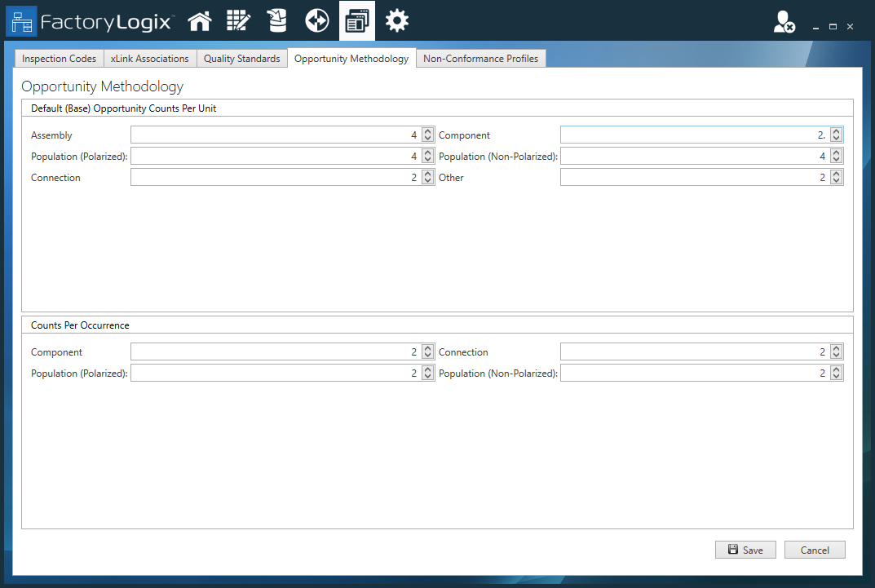Open the database import icon
This screenshot has width=875, height=588.
tap(277, 21)
